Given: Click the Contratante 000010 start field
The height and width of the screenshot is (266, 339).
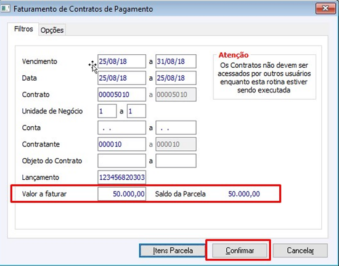Looking at the screenshot, I should (x=121, y=144).
